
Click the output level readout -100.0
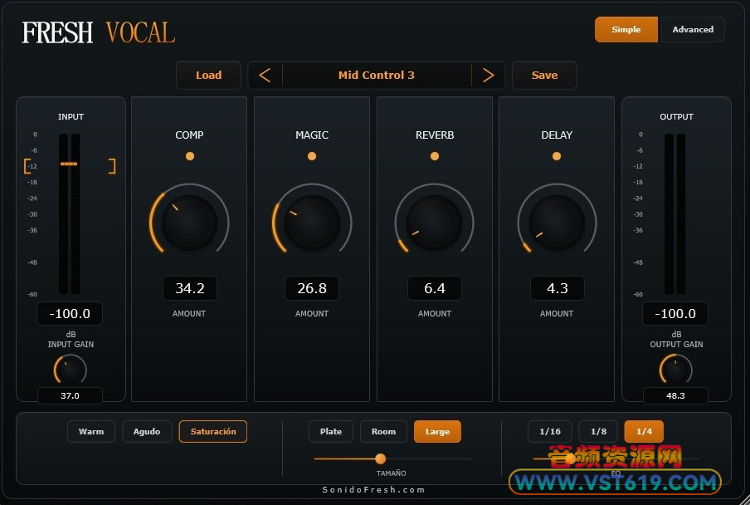click(675, 313)
